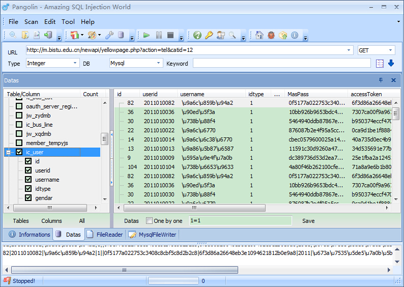The image size is (404, 287).
Task: Open the books icon dropdown arrow
Action: tap(82, 35)
